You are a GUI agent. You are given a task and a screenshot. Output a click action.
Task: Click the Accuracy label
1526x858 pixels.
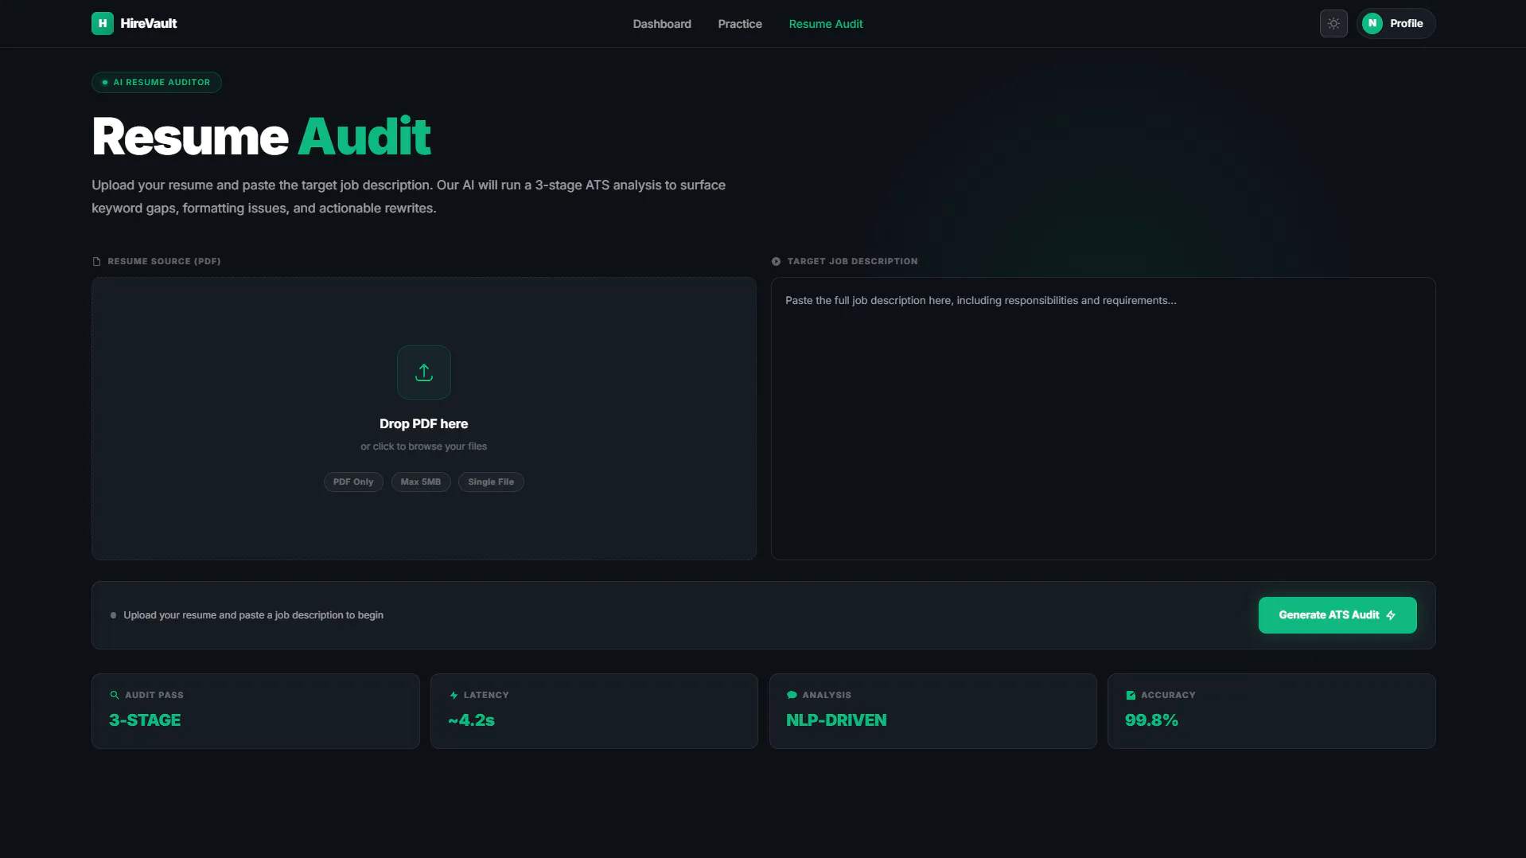[1168, 695]
